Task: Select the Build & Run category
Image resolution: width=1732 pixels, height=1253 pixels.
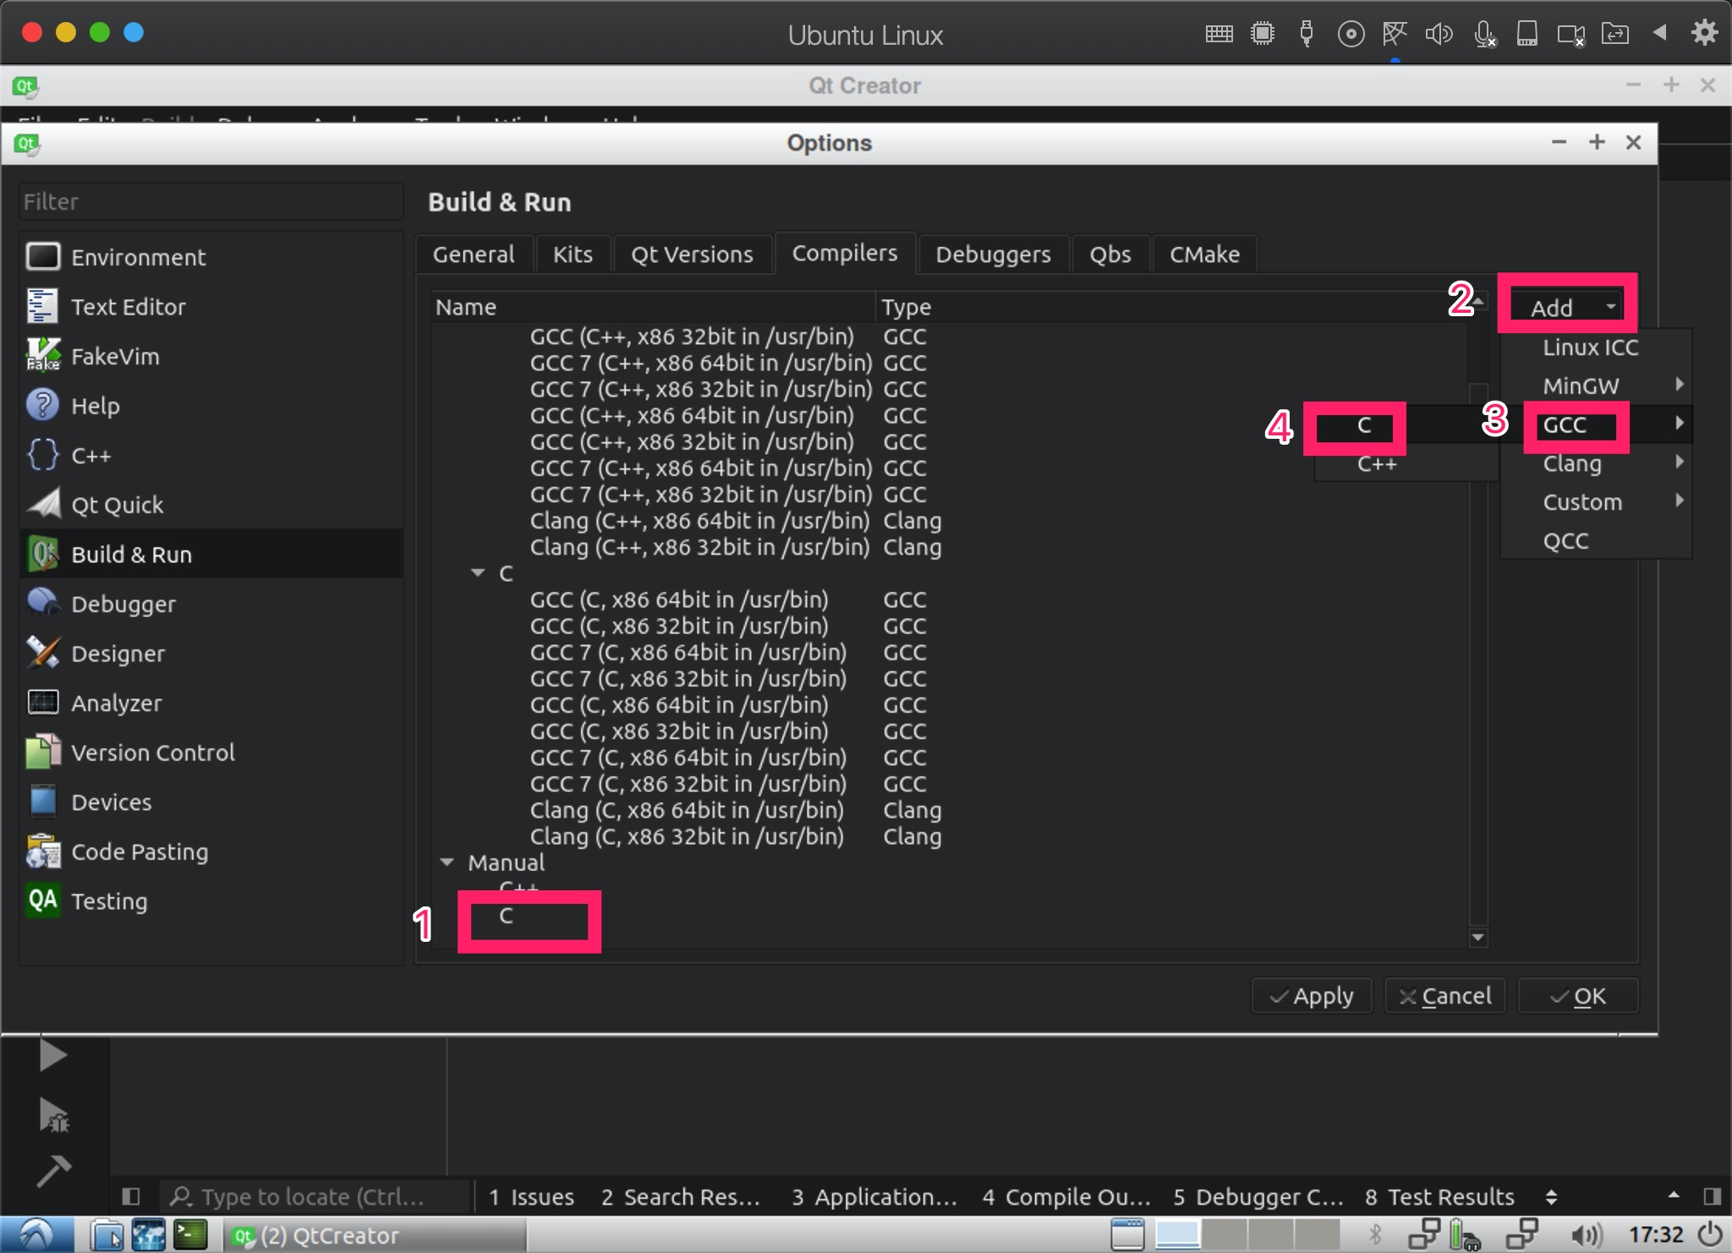Action: point(211,554)
